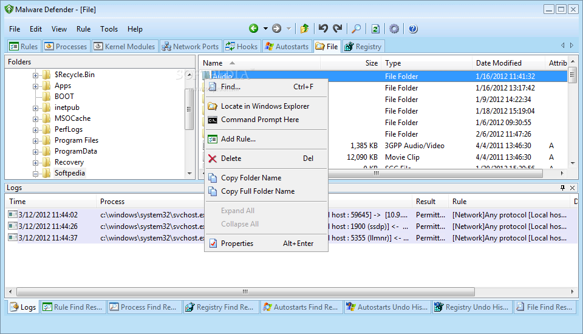583x334 pixels.
Task: Choose Copy Full Folder Name
Action: coord(266,191)
